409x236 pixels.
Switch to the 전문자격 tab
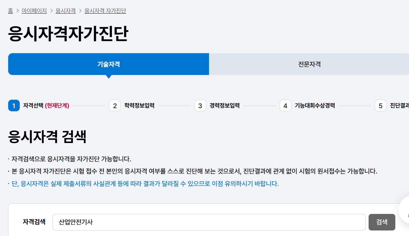(x=309, y=64)
